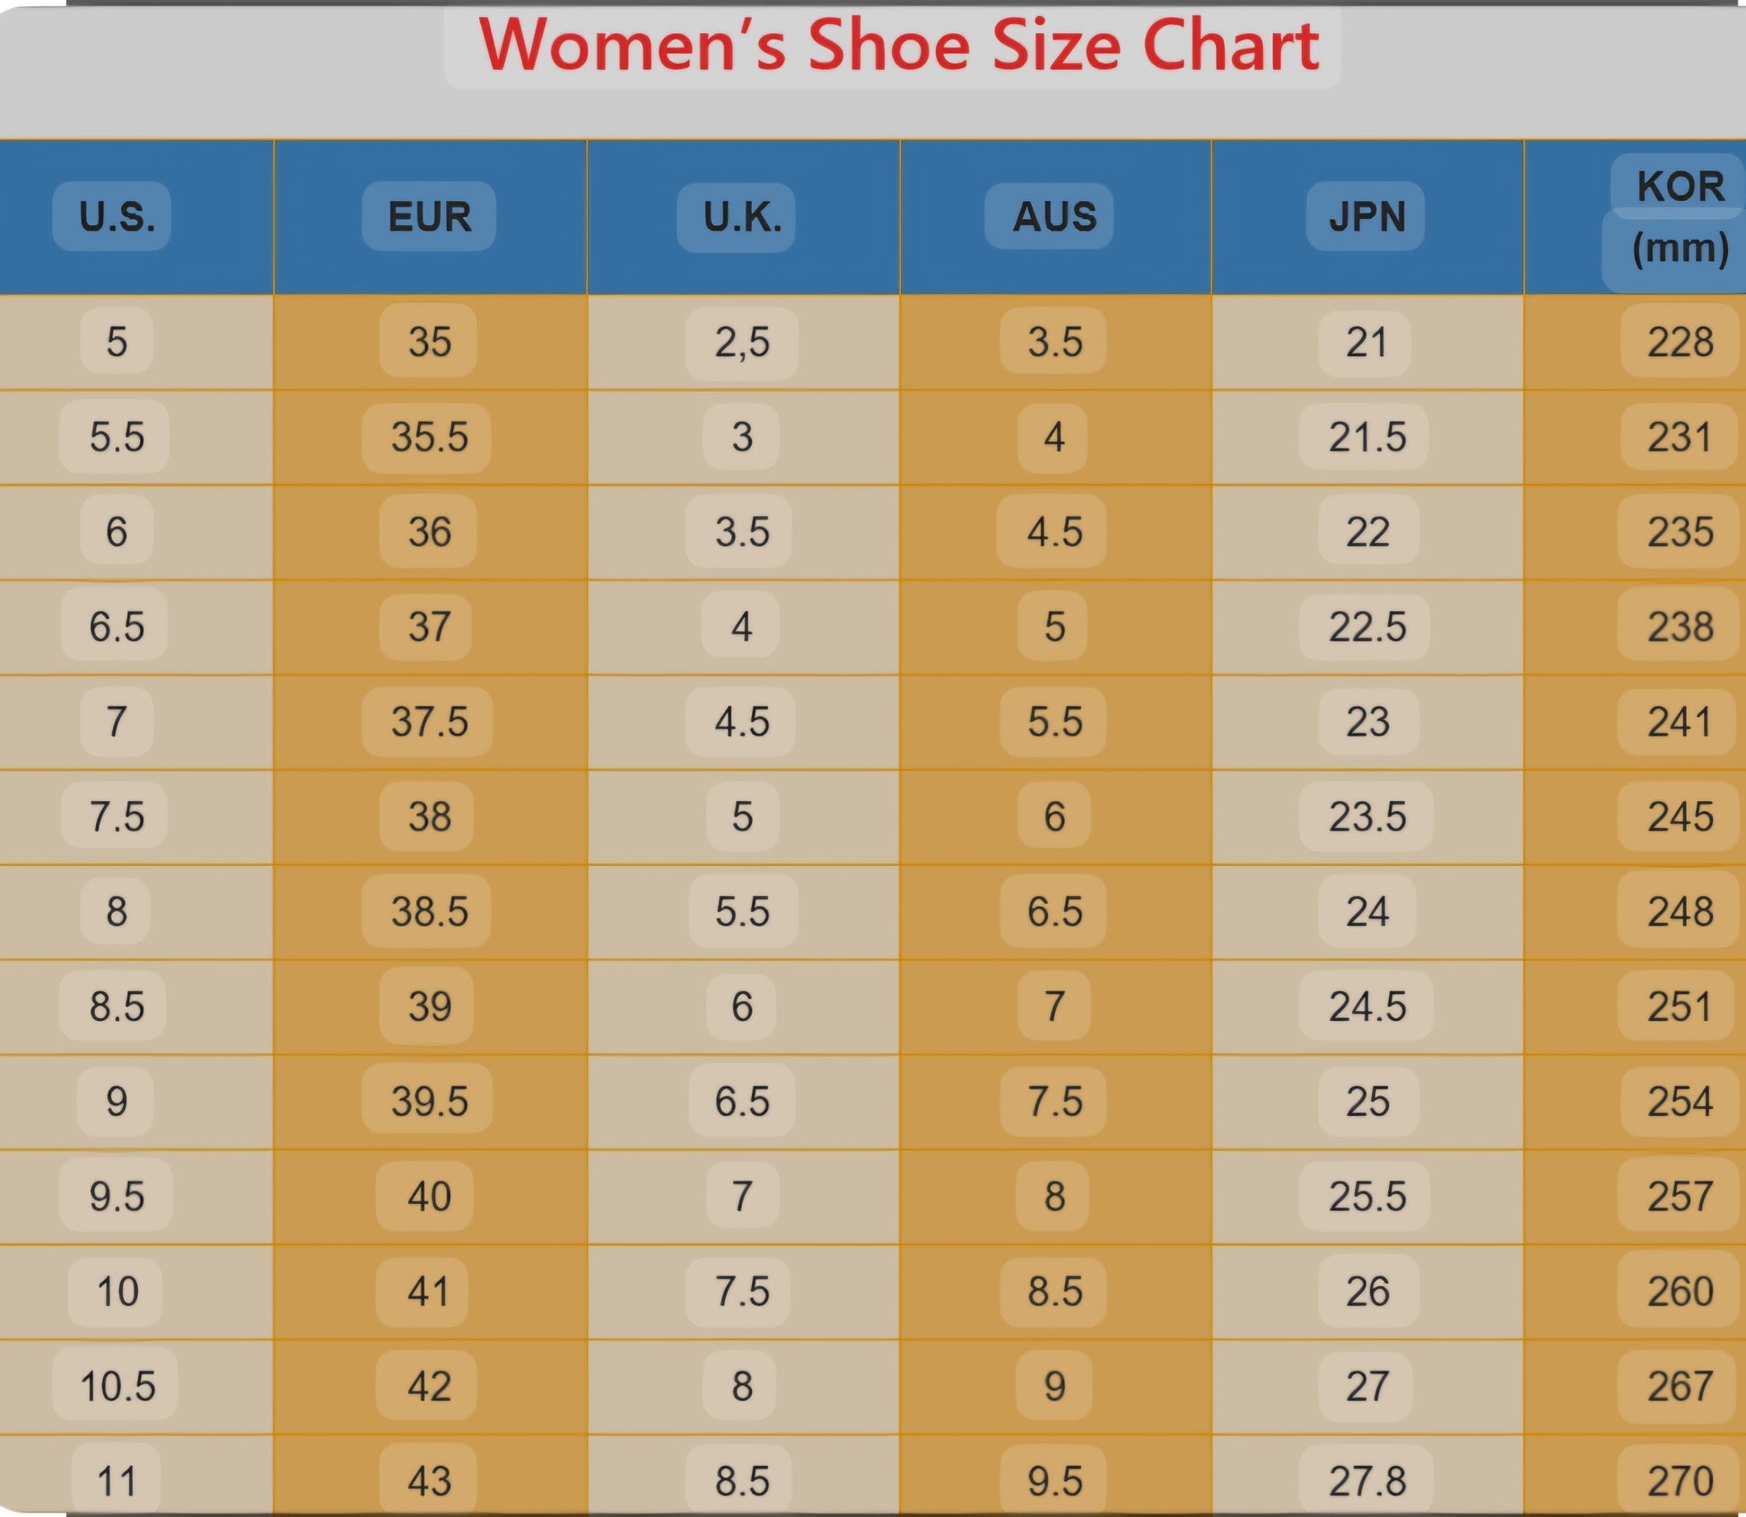Select the EUR size 39.5 cell

pyautogui.click(x=429, y=1101)
